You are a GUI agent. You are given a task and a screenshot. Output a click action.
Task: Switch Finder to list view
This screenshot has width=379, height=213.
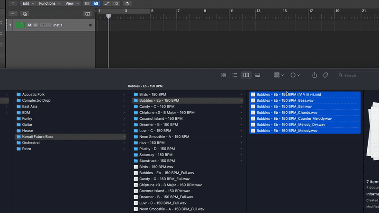pyautogui.click(x=235, y=75)
